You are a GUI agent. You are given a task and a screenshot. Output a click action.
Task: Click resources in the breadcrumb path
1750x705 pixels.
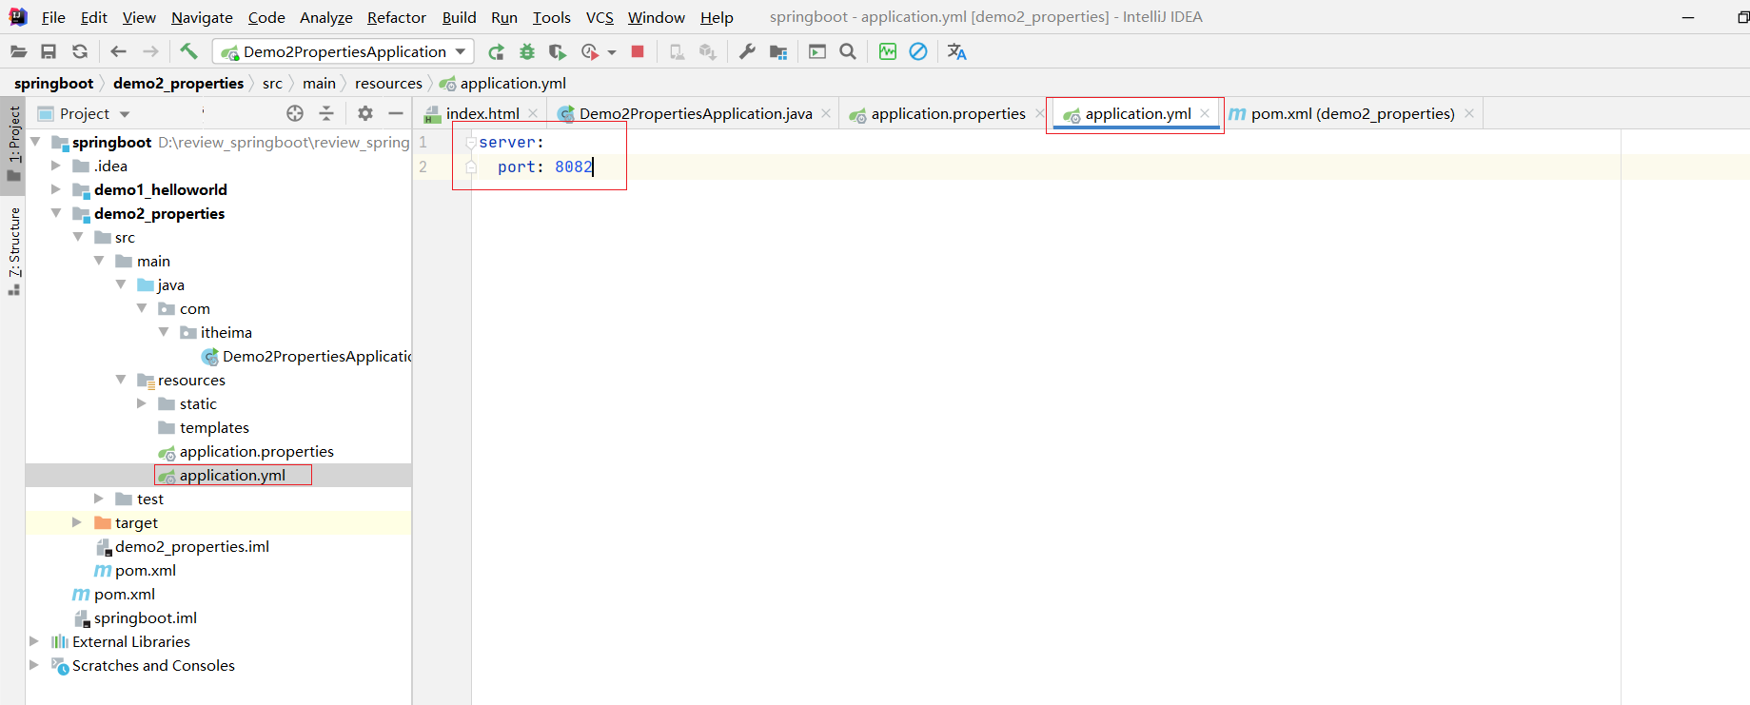388,84
